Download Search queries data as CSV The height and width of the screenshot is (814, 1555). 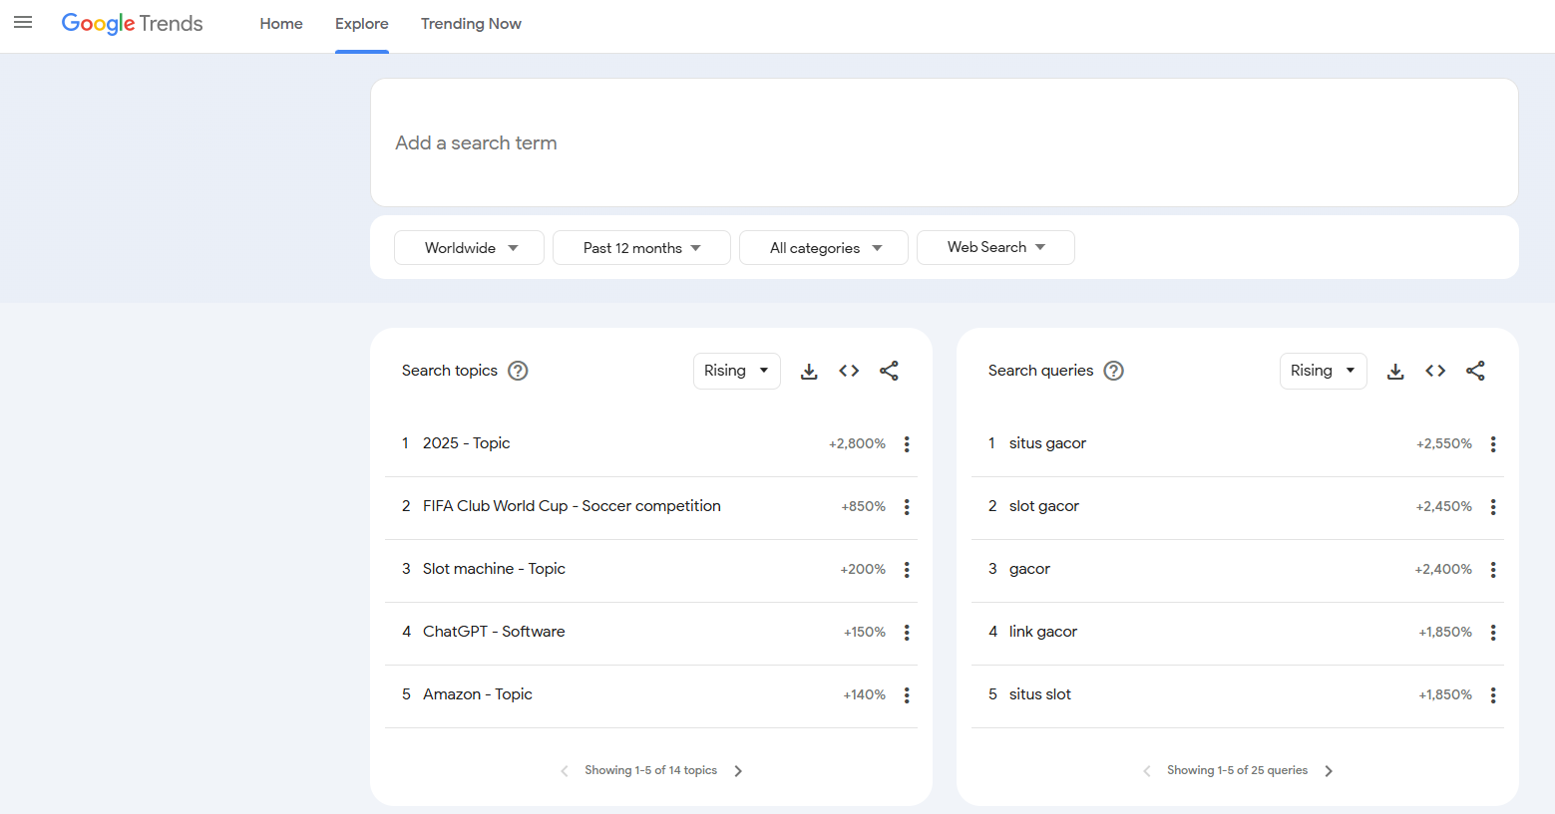pos(1395,371)
